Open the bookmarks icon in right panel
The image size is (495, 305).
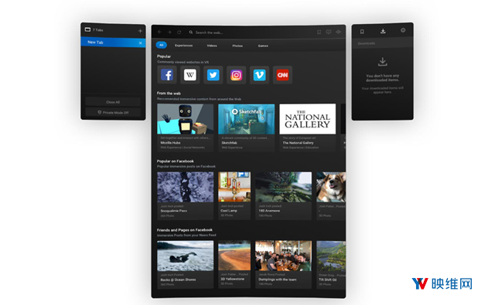click(x=362, y=31)
